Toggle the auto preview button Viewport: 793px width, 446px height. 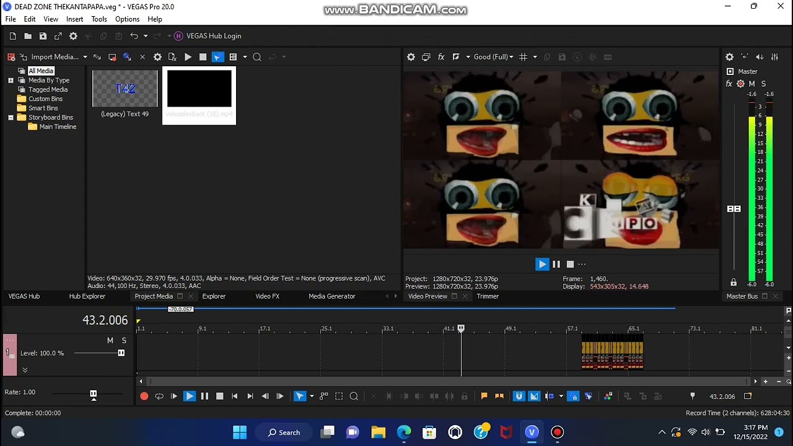point(217,57)
